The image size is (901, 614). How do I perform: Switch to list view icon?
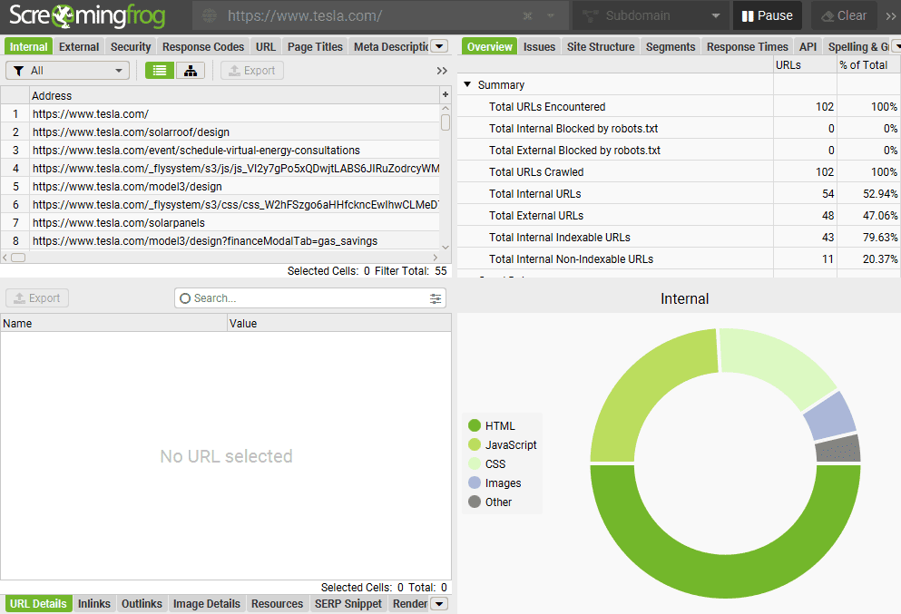tap(160, 71)
